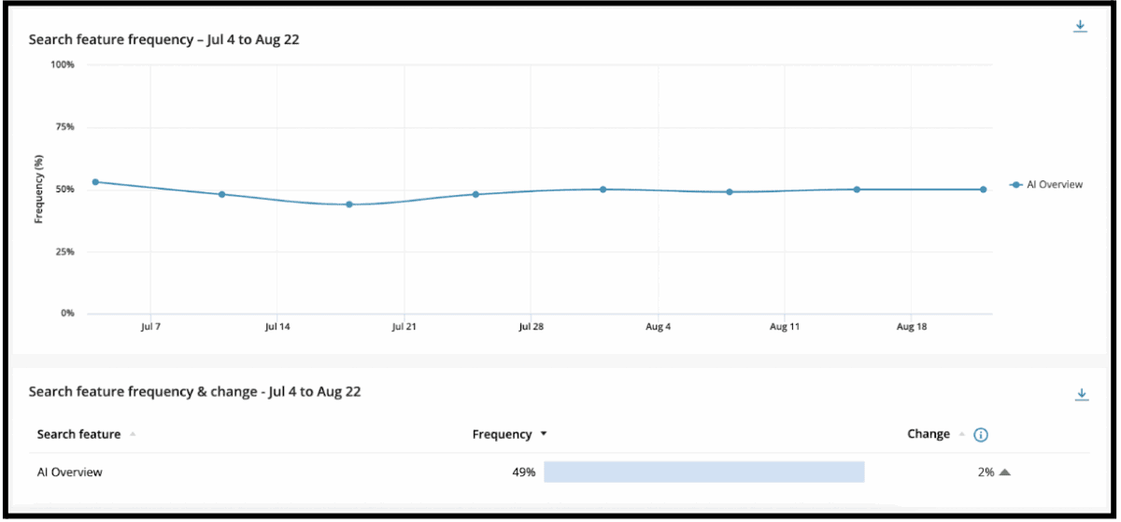Click the 25% y-axis label
This screenshot has width=1121, height=522.
click(x=64, y=252)
